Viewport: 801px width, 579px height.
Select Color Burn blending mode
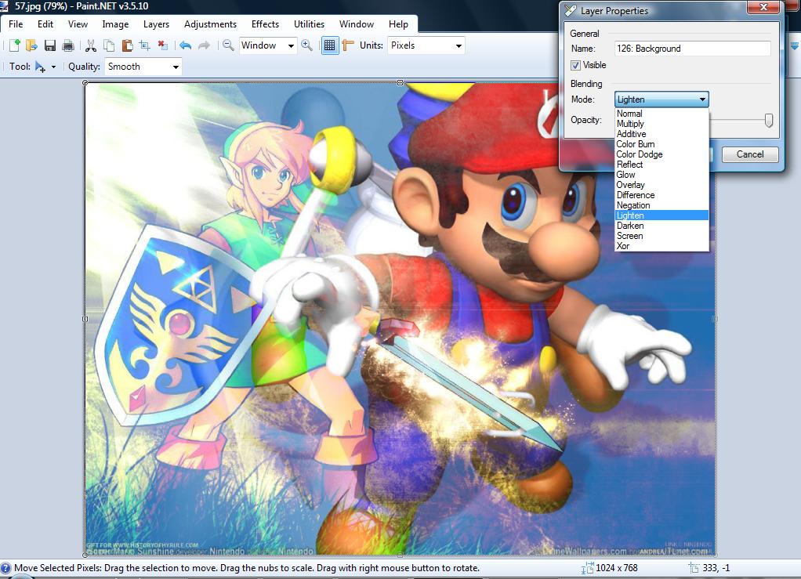662,144
